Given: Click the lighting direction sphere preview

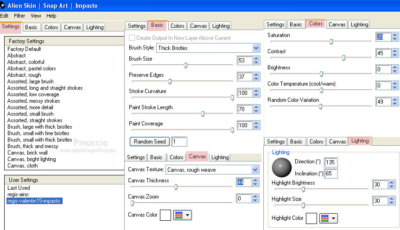Looking at the screenshot, I should point(281,166).
